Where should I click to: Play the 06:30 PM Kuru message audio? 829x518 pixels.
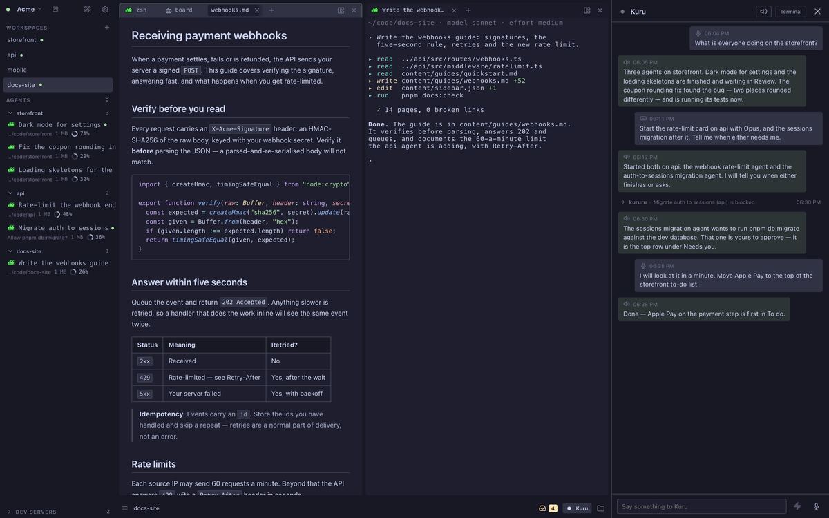point(627,219)
